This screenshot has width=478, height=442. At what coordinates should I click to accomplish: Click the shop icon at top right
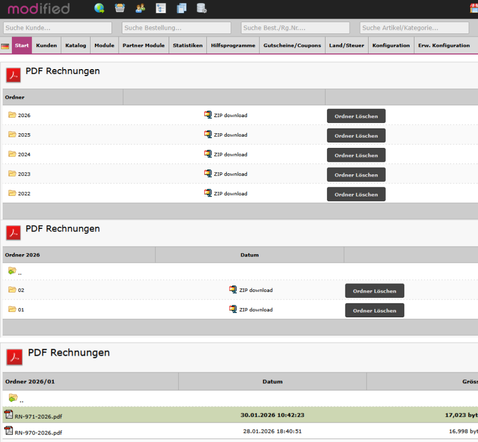click(x=474, y=8)
